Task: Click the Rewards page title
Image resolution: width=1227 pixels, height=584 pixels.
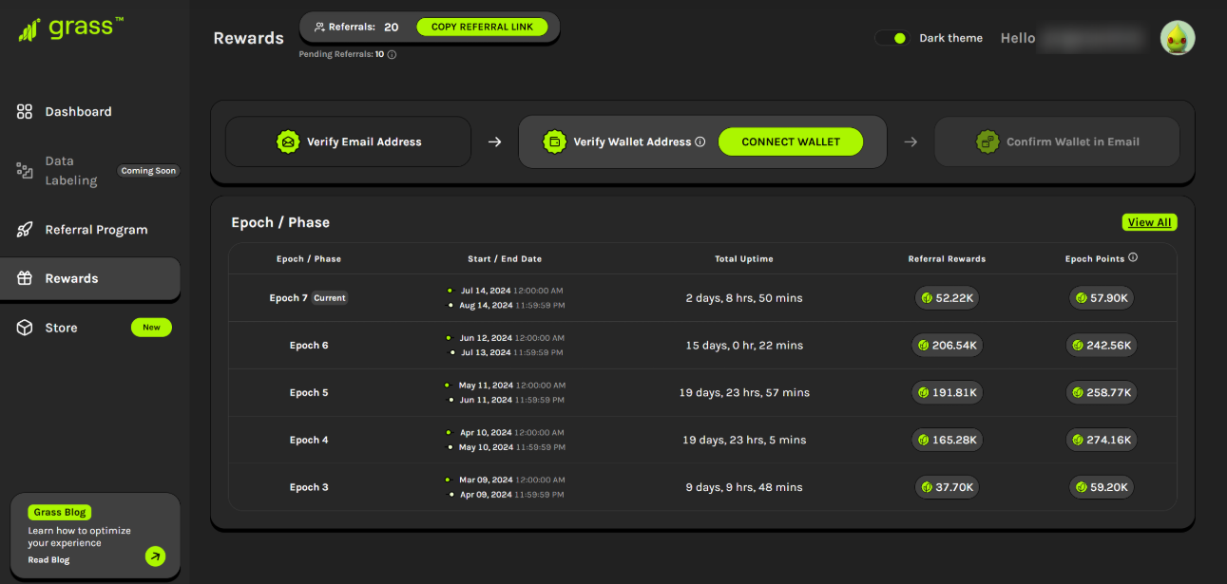Action: [248, 38]
